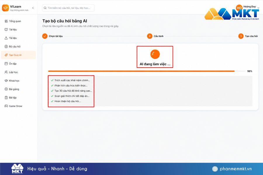Click Phân tích cấu trúc kiến thức line
263x175 pixels.
[71, 85]
